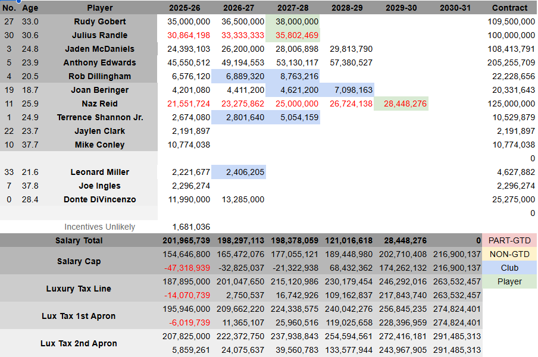
Task: Select Leonard Miller's name cell
Action: 100,172
